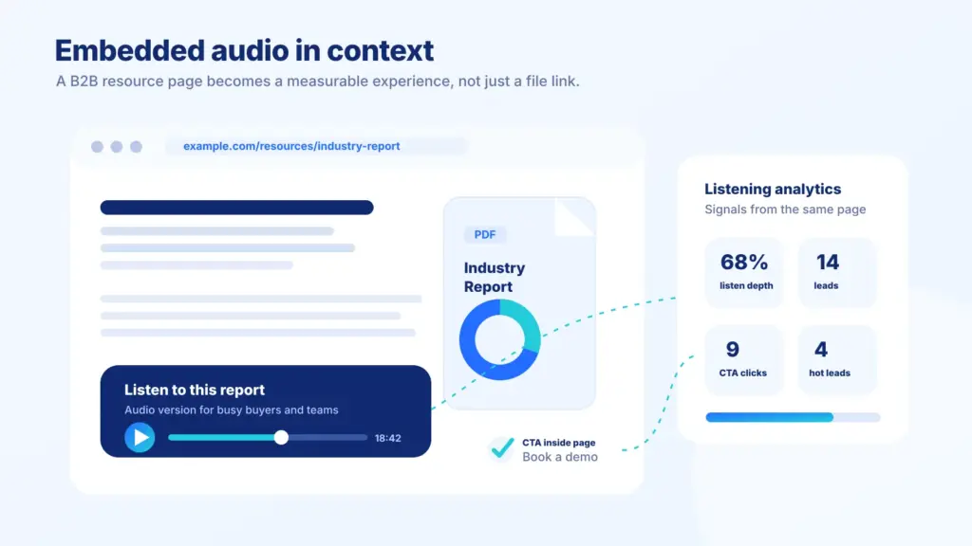Image resolution: width=972 pixels, height=546 pixels.
Task: Click the Book a demo link
Action: [560, 457]
